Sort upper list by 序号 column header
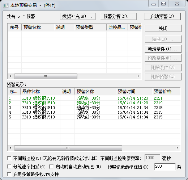 [14, 28]
